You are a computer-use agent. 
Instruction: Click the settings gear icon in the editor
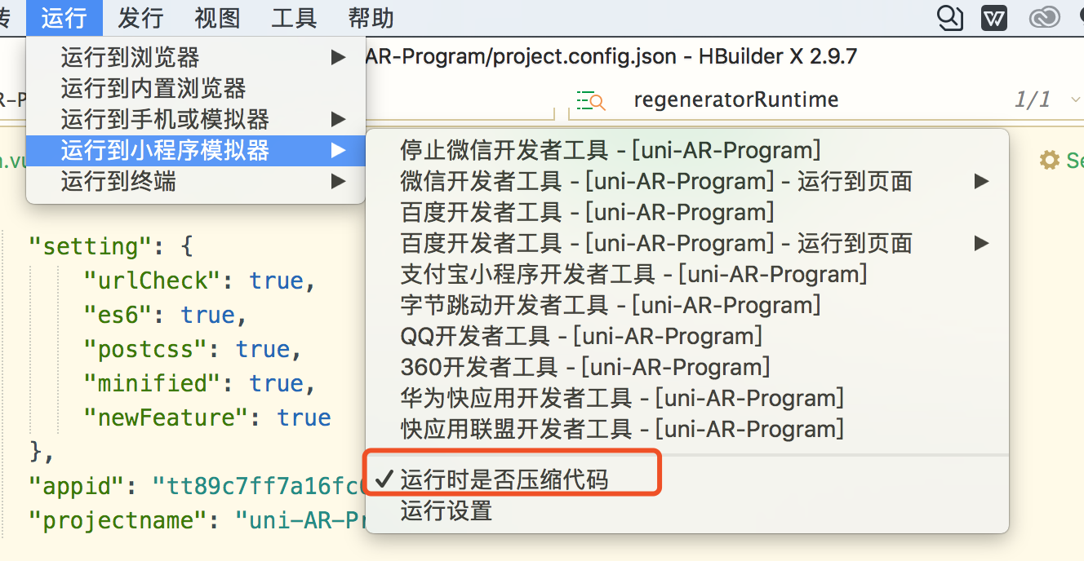click(x=1050, y=160)
